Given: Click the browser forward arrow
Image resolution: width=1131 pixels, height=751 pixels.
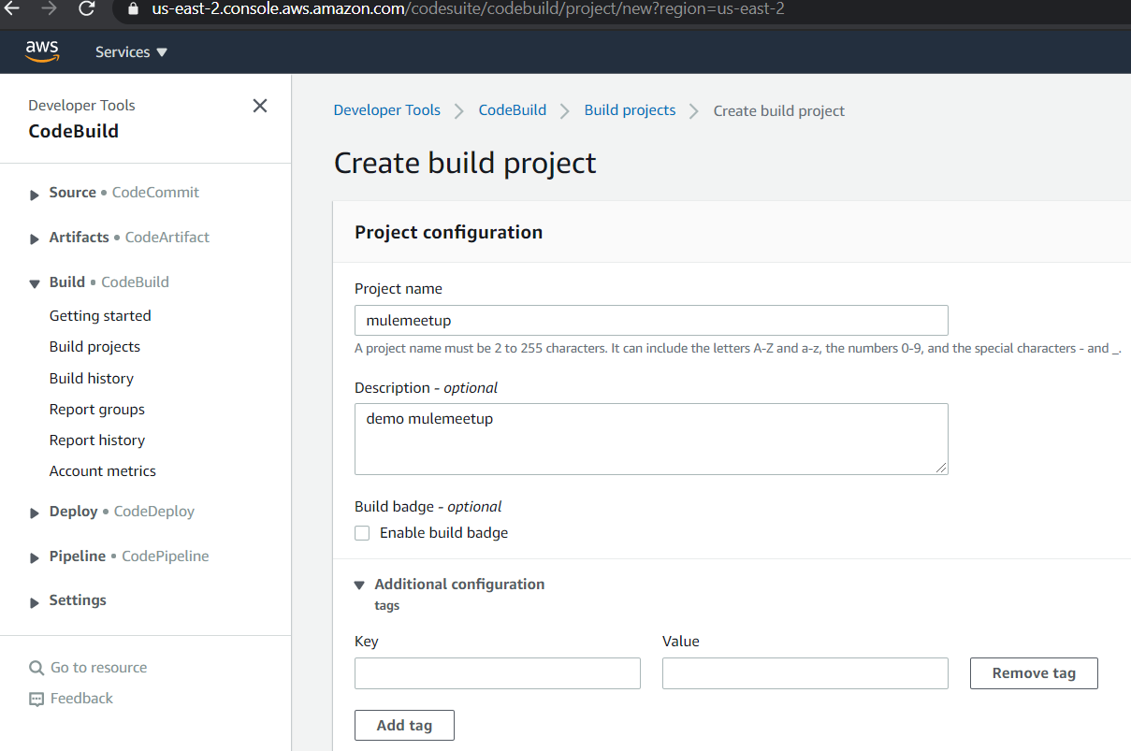Looking at the screenshot, I should [x=49, y=9].
